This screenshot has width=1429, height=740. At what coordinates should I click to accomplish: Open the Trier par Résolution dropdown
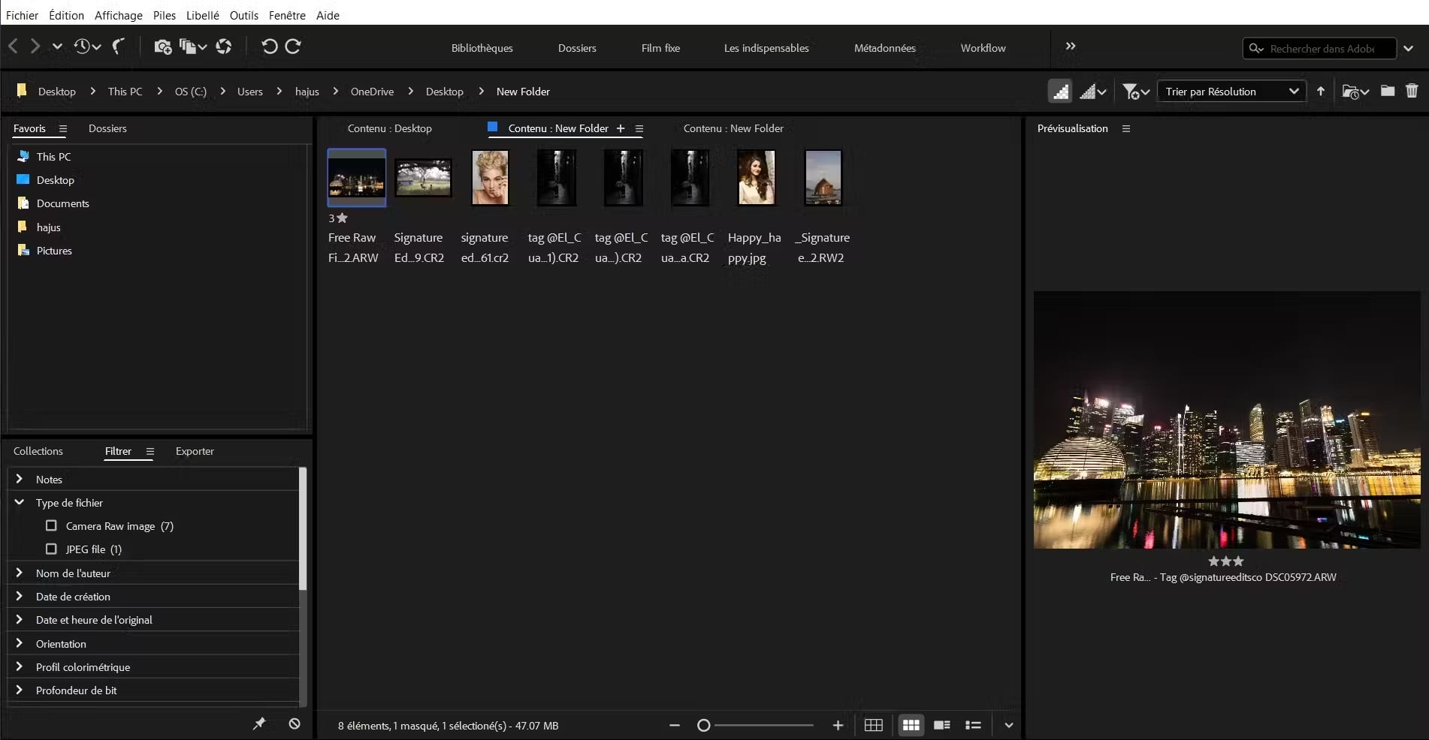[1231, 92]
